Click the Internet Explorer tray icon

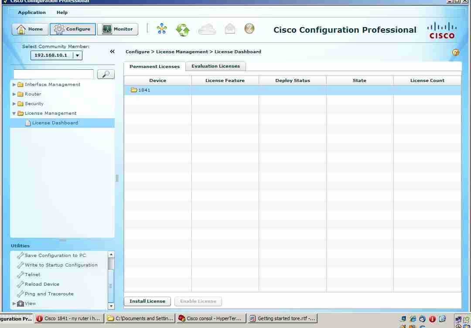[x=413, y=319]
